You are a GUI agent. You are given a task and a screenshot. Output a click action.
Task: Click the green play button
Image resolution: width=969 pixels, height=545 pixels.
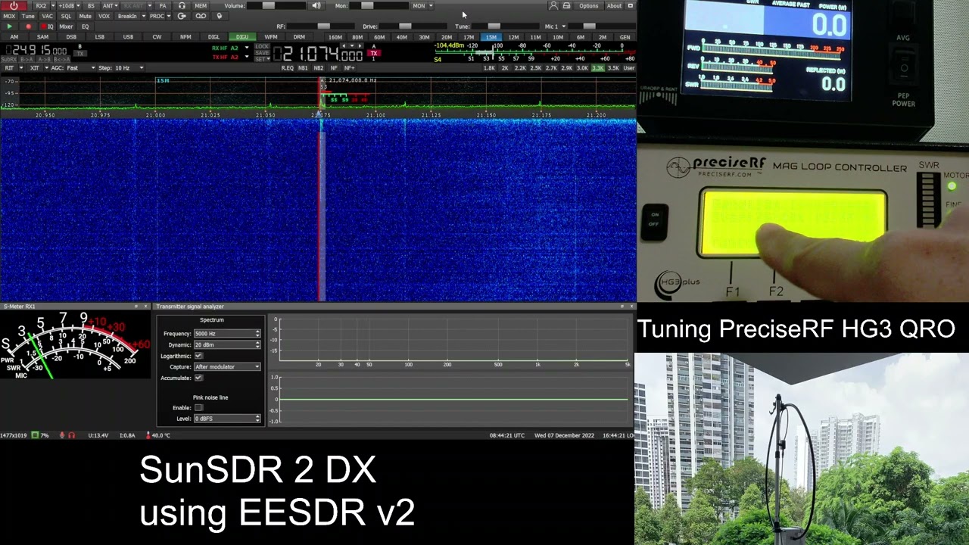(9, 26)
